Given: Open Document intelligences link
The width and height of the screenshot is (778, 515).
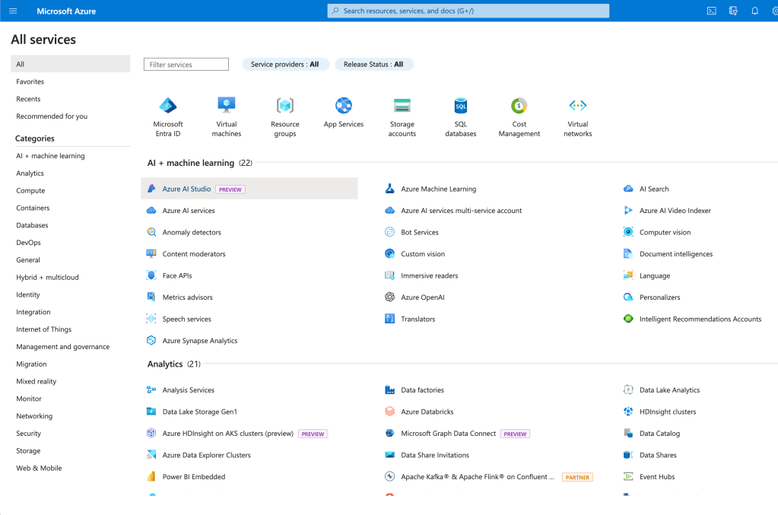Looking at the screenshot, I should 676,254.
